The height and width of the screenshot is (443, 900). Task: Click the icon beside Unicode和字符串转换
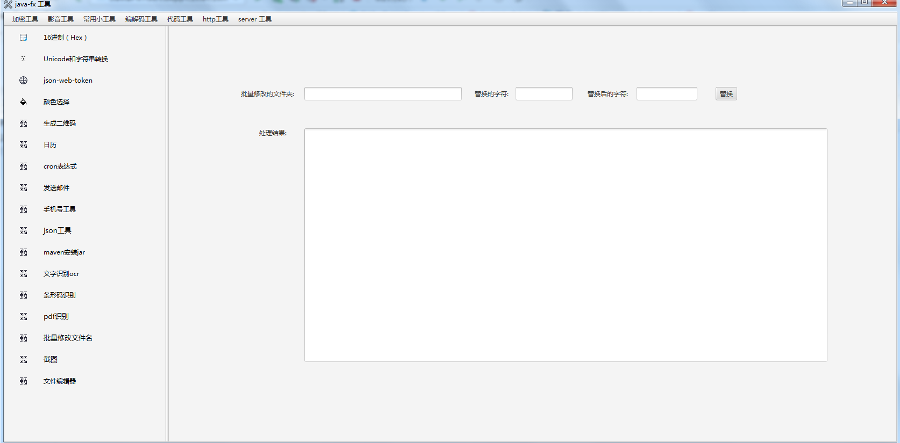point(23,59)
